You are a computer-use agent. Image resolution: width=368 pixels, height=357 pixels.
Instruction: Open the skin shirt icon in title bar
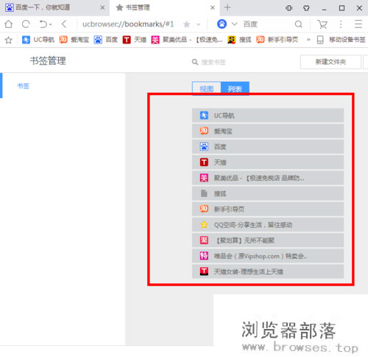tap(306, 8)
